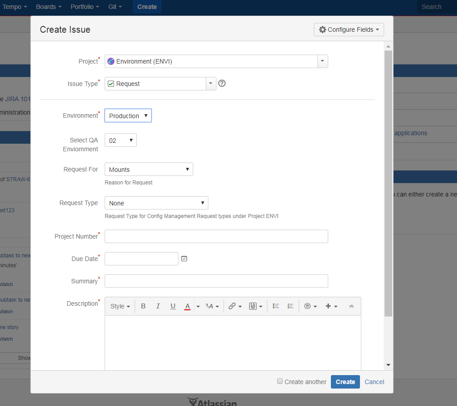Click the dialog's vertical scrollbar

(388, 184)
